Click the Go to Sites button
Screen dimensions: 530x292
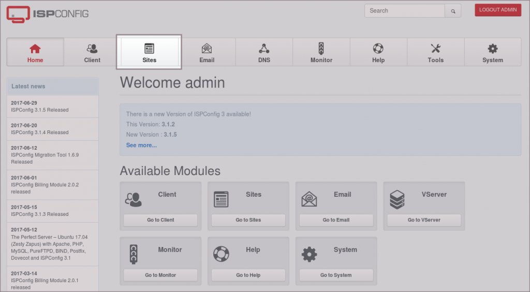click(x=248, y=220)
